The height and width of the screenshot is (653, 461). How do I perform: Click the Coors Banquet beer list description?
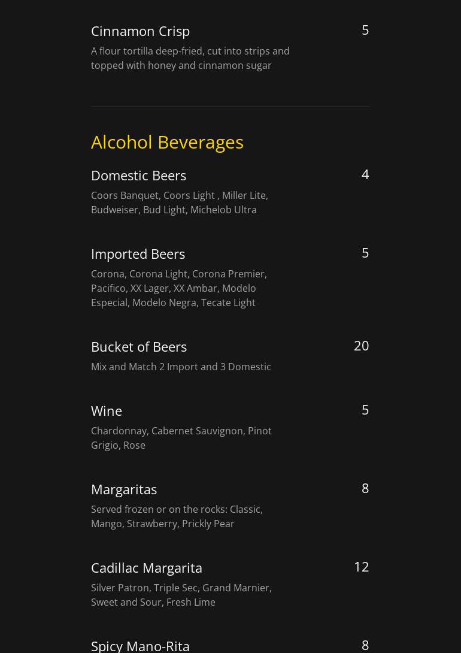click(179, 202)
